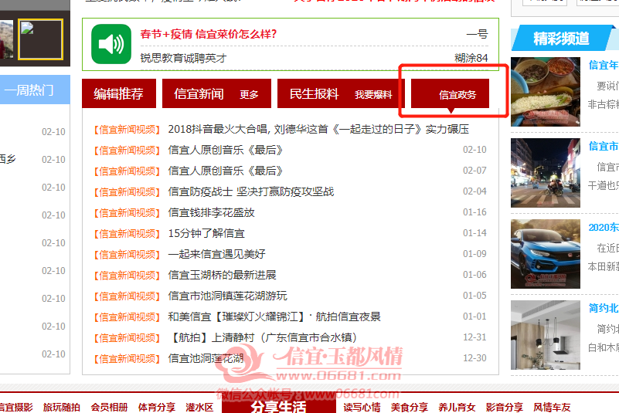Switch to the 信宜政务 tab
This screenshot has width=619, height=413.
coord(450,94)
